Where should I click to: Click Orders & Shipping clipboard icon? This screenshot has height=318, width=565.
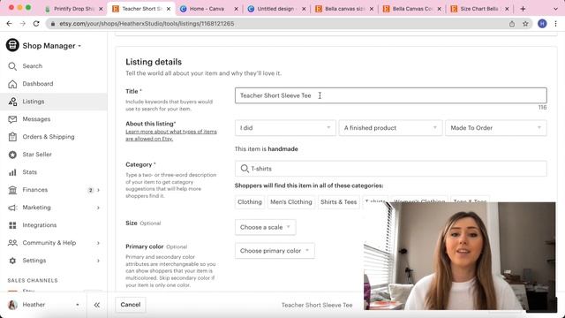click(x=12, y=137)
